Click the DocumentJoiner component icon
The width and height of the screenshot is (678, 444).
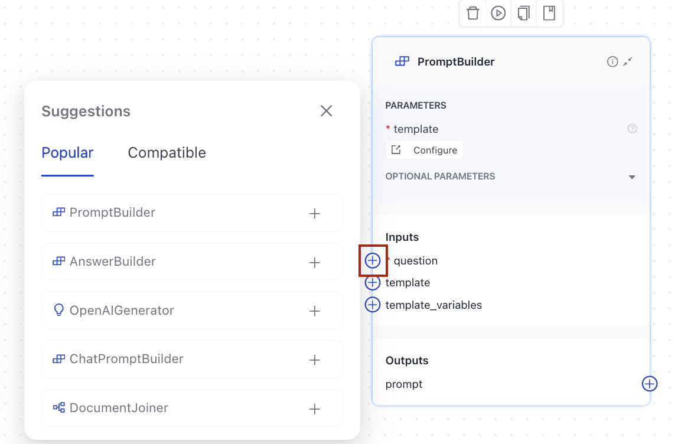point(58,408)
